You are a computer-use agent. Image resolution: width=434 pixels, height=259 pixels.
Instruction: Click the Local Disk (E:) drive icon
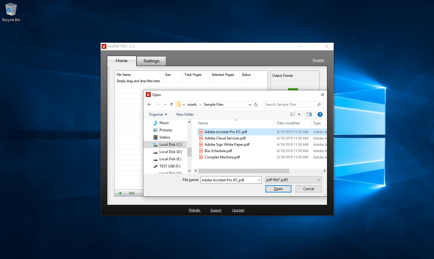coord(156,159)
